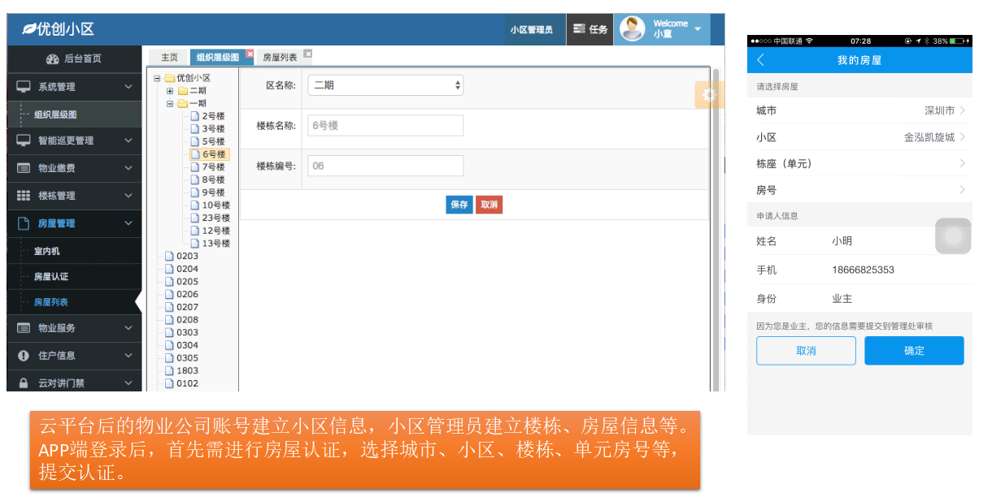Click the 优创小区 leaf logo
1005x497 pixels.
tap(29, 29)
